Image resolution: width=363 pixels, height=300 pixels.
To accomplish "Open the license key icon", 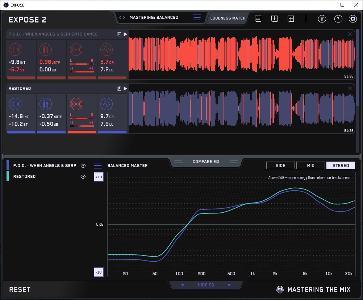I will click(322, 19).
